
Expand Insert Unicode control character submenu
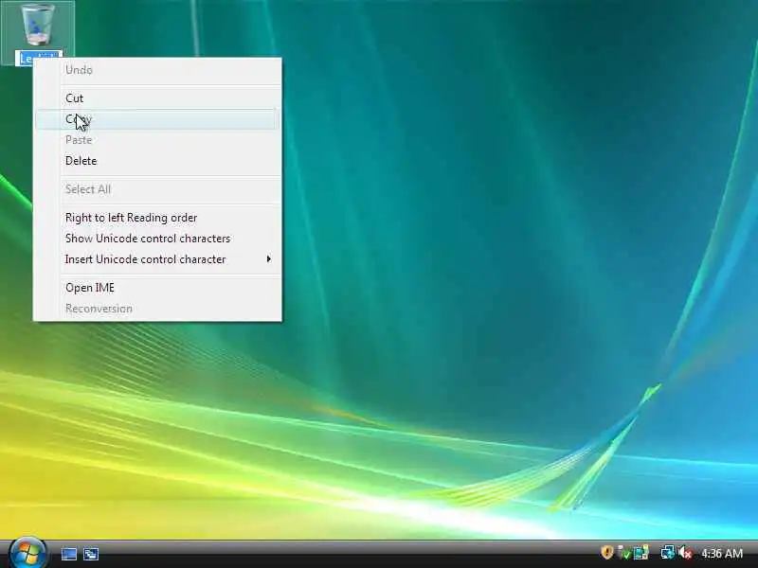pyautogui.click(x=157, y=259)
